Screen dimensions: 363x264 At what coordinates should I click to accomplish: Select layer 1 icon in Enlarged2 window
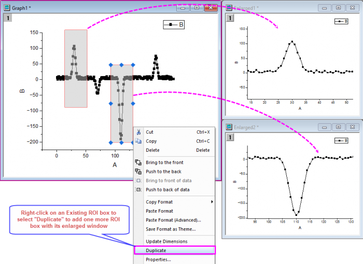pyautogui.click(x=229, y=137)
